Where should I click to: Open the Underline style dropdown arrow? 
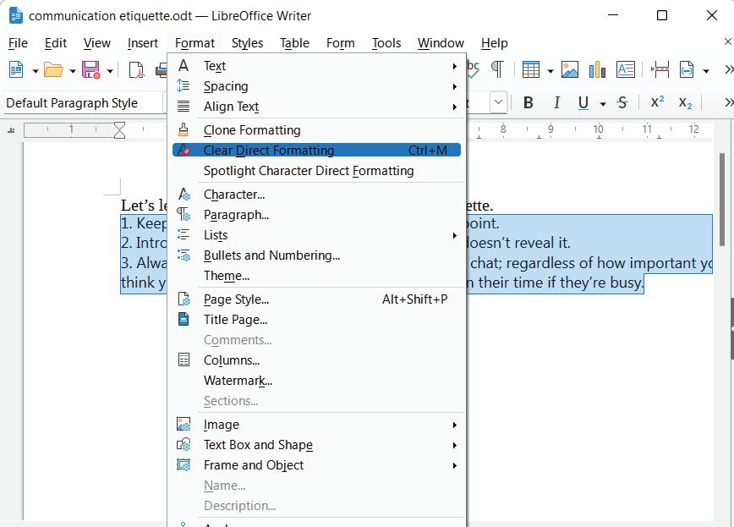point(603,103)
